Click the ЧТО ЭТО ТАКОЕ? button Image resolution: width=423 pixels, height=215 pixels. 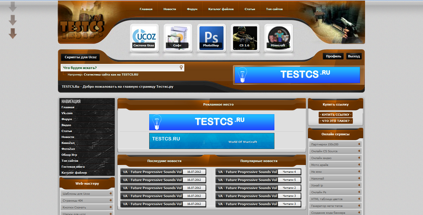(336, 121)
